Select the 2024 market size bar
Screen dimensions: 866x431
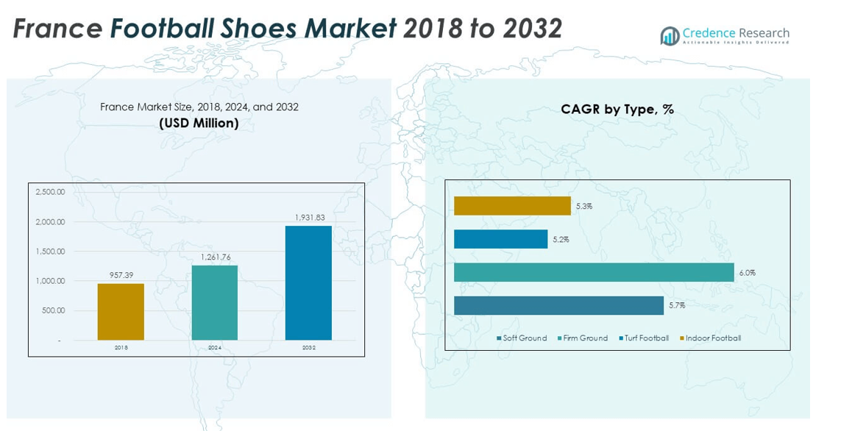click(215, 302)
